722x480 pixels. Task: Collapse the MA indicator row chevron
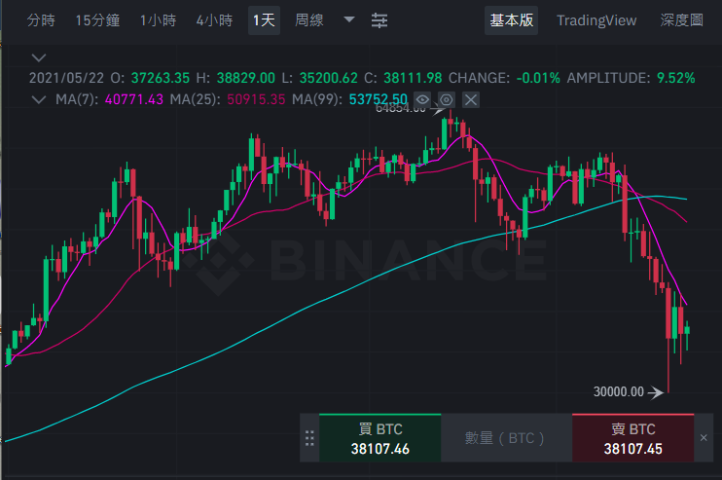click(x=39, y=99)
